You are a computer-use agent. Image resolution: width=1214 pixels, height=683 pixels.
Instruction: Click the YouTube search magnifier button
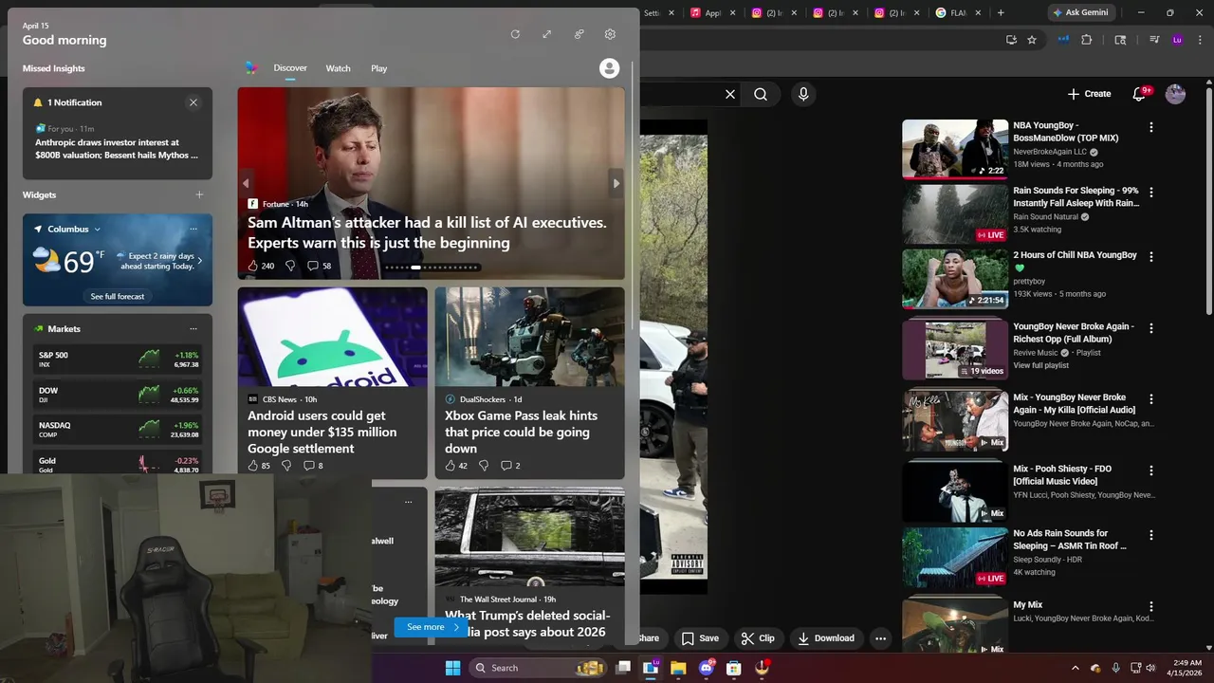[x=761, y=94]
